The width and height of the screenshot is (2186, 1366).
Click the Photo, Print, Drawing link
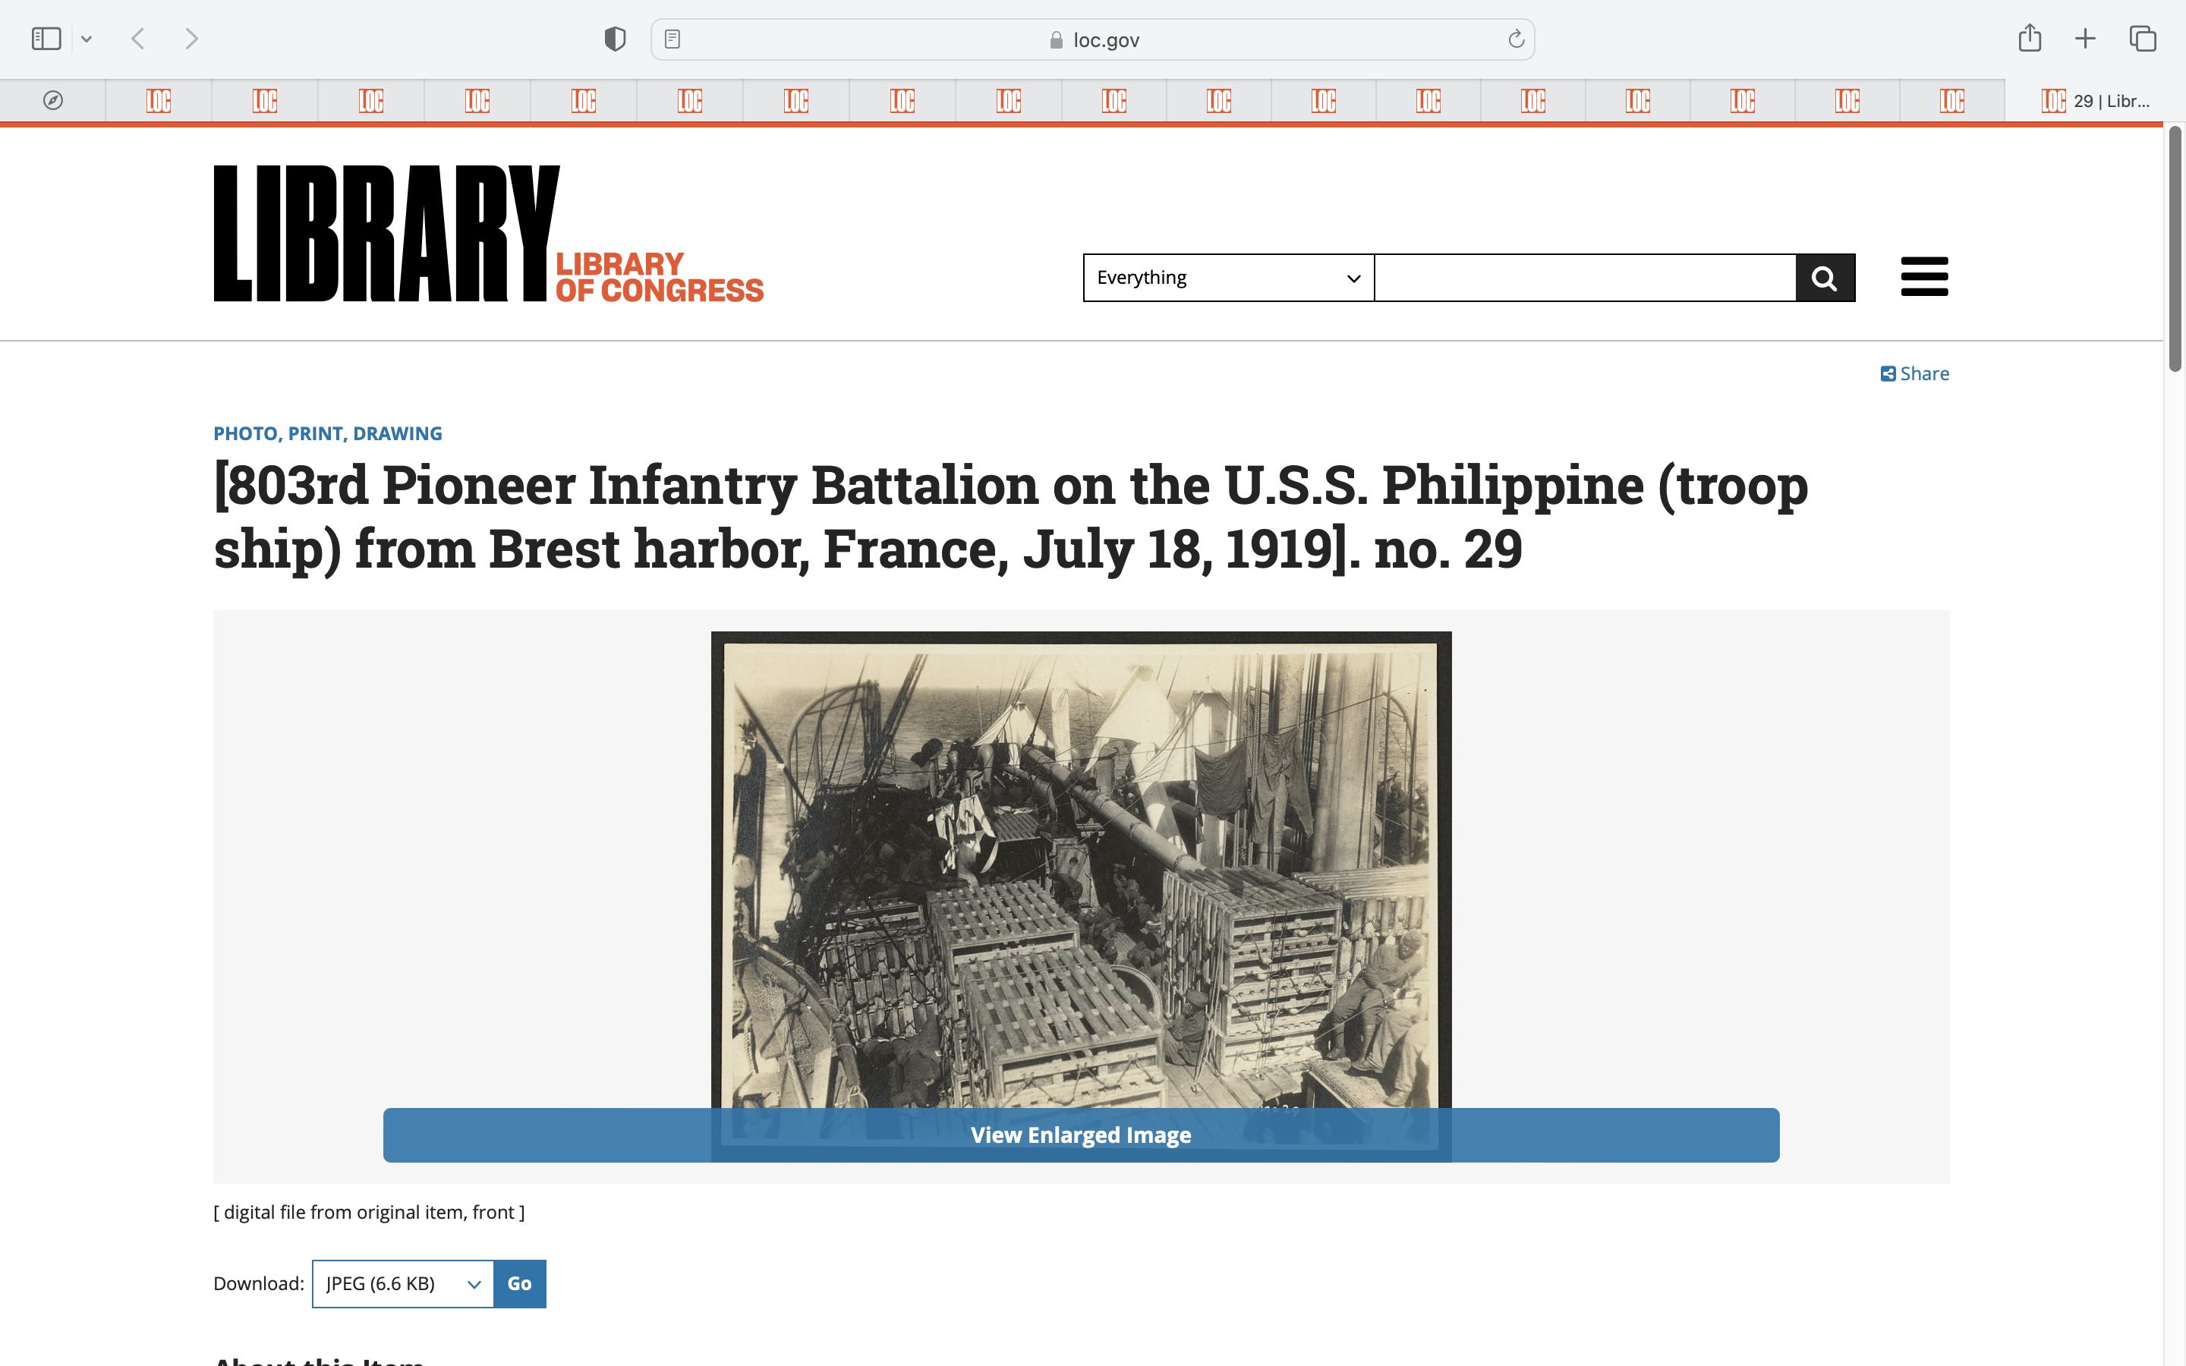pos(328,433)
